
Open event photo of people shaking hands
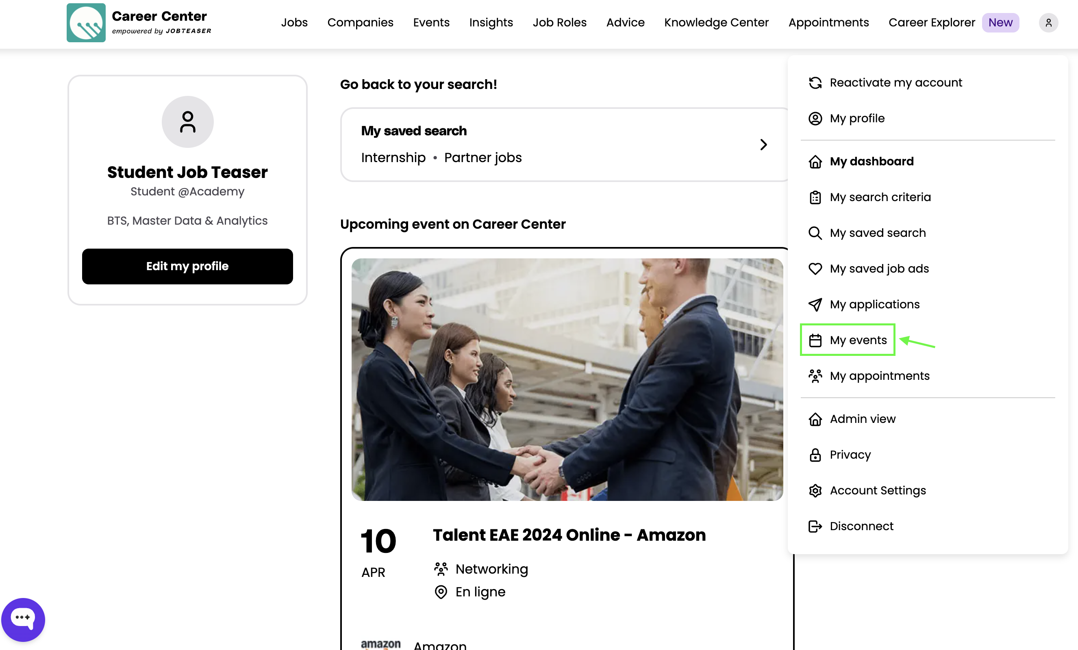click(x=567, y=379)
